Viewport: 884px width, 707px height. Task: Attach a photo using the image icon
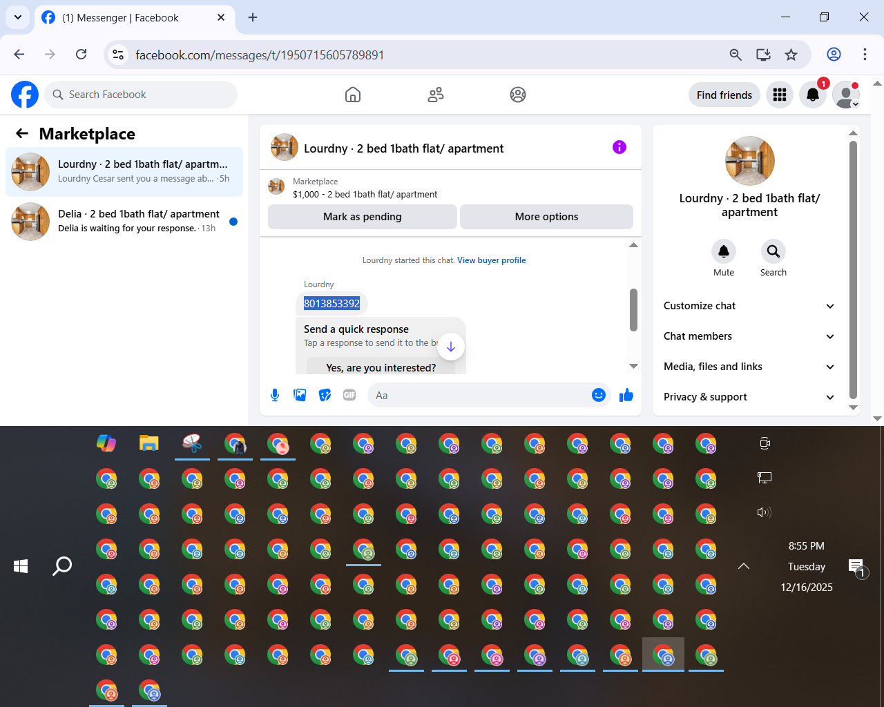[x=300, y=395]
